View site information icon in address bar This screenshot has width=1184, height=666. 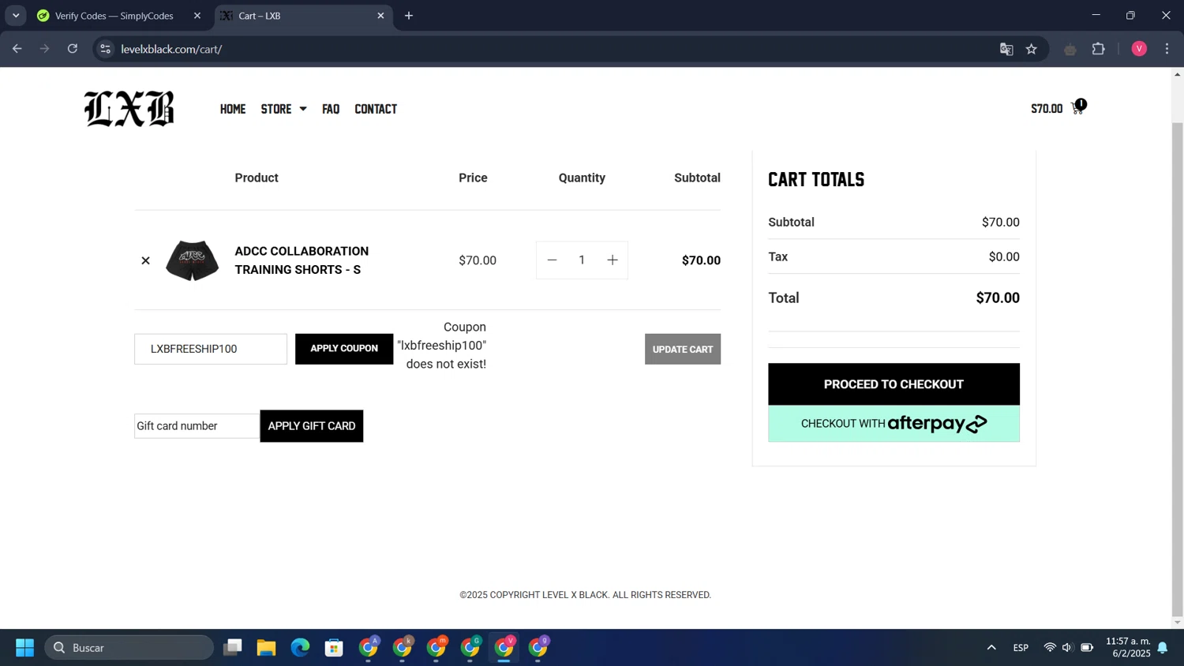point(105,49)
